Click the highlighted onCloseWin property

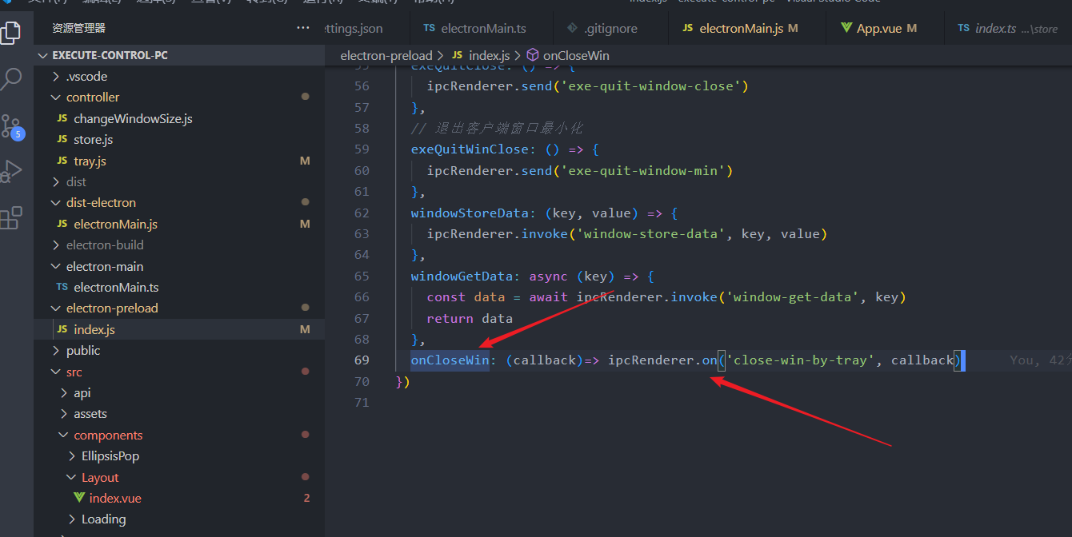450,360
